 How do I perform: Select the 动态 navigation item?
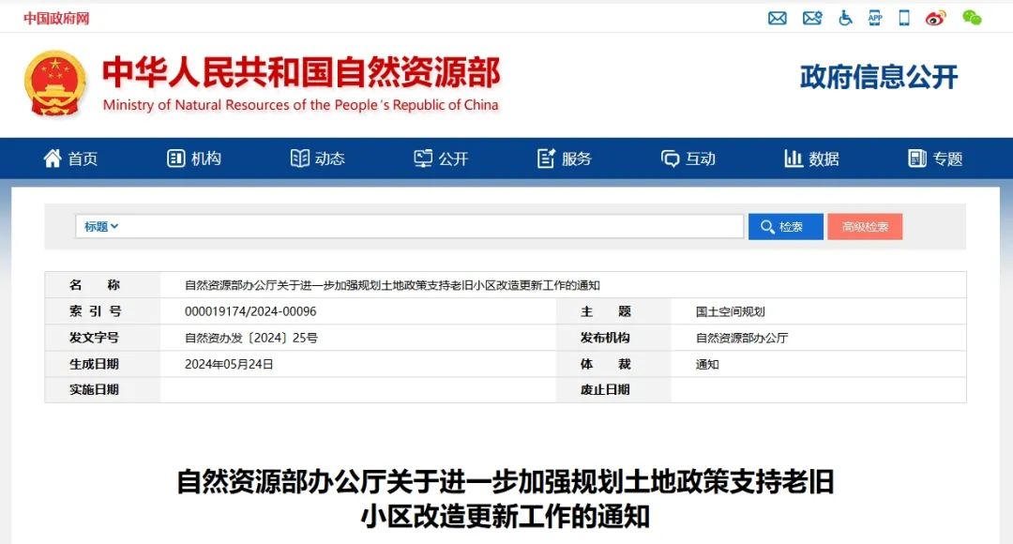[318, 159]
